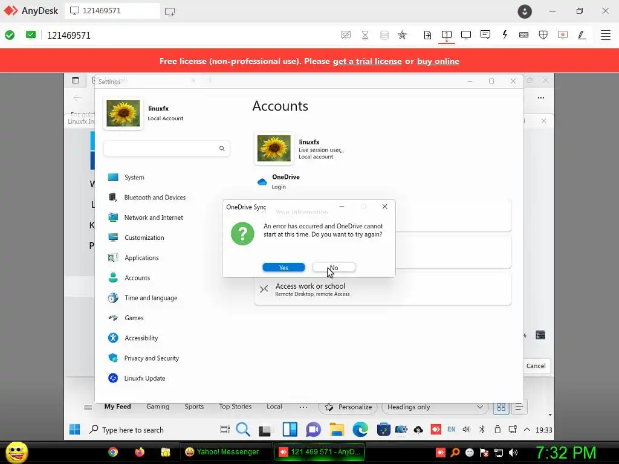
Task: Open Applications settings
Action: (141, 257)
